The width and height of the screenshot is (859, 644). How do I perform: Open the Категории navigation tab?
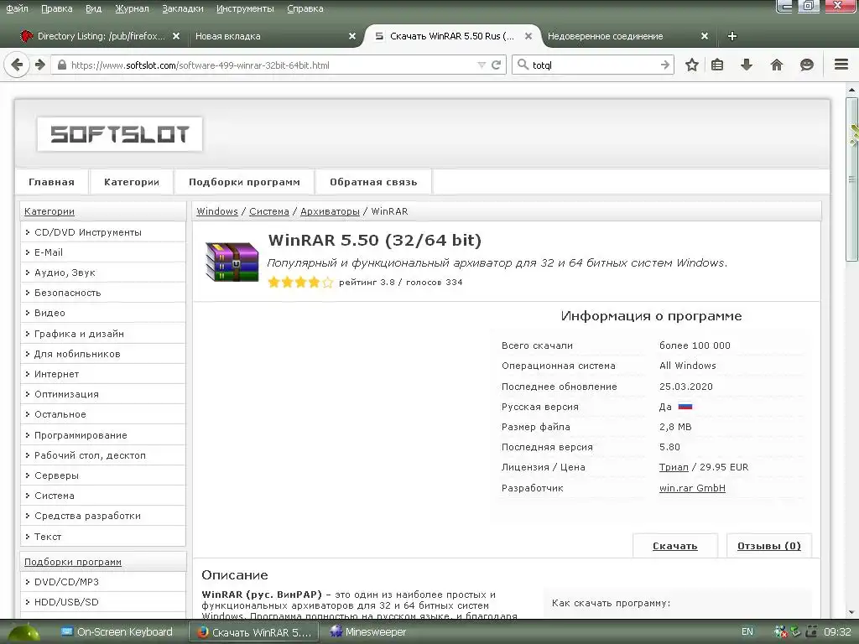tap(132, 182)
